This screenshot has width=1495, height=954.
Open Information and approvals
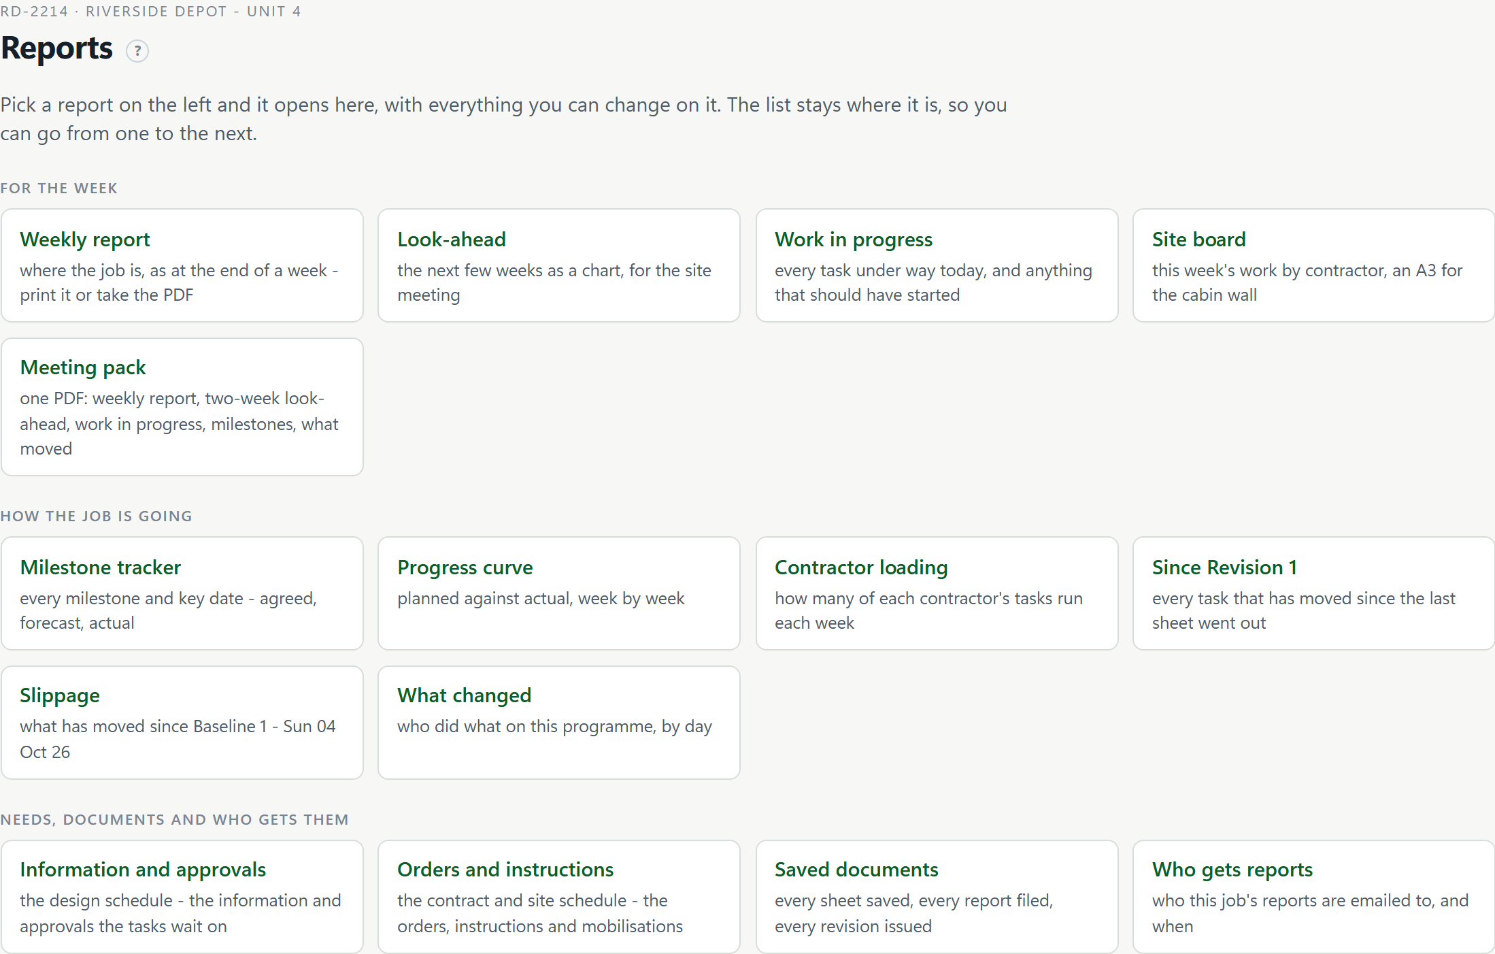182,897
